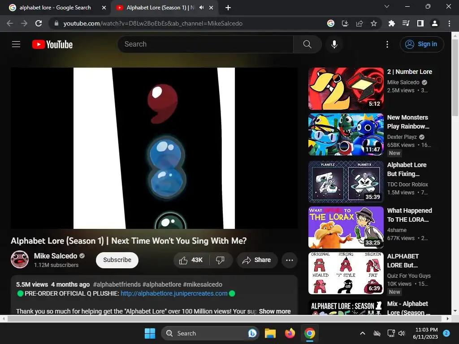Expand description with Show more
Viewport: 459px width, 344px height.
pos(275,311)
